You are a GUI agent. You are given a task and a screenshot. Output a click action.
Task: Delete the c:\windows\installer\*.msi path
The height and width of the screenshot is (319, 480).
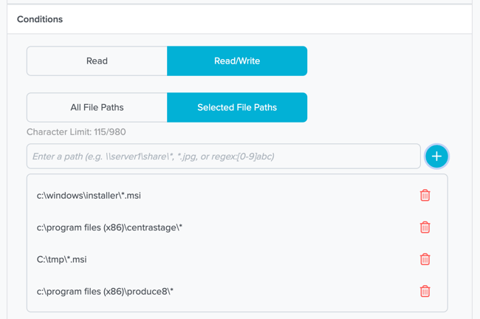coord(425,196)
